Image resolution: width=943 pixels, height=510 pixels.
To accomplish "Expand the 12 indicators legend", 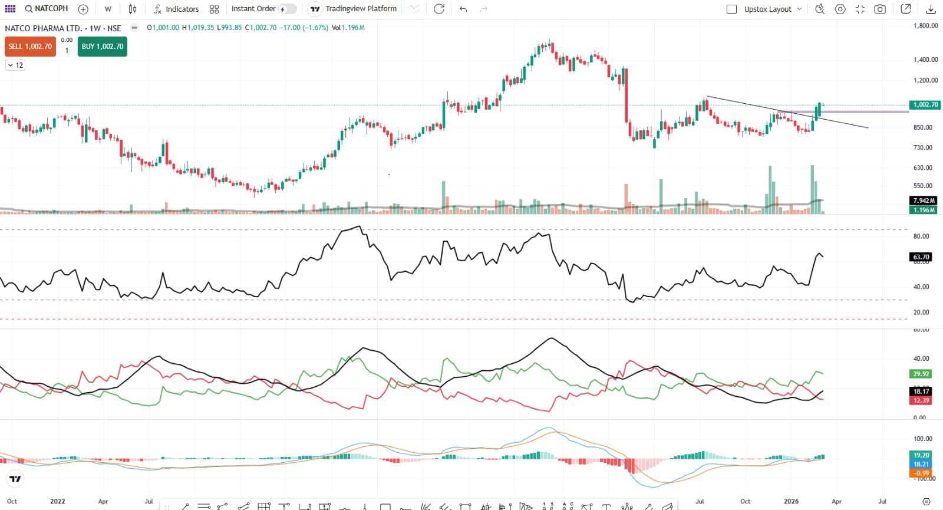I will pyautogui.click(x=15, y=65).
